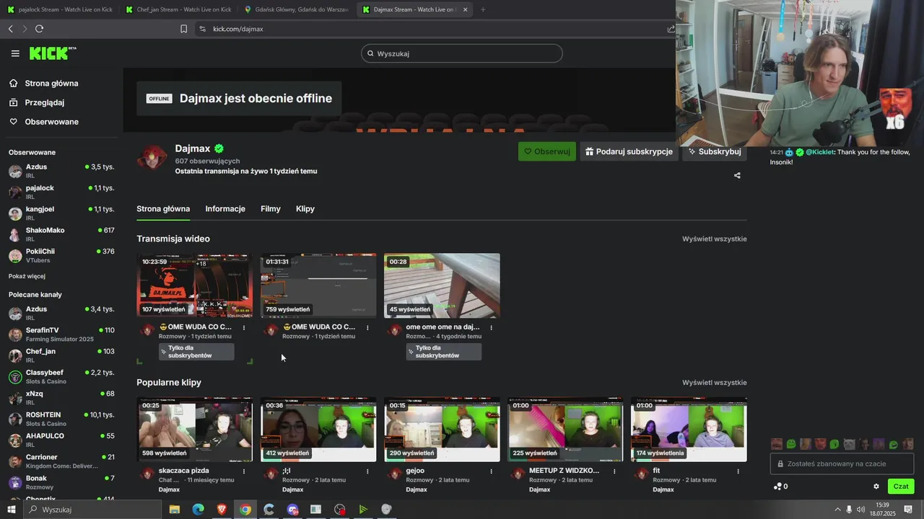Open the 'gejoo' clip thumbnail
This screenshot has height=519, width=924.
pos(442,429)
